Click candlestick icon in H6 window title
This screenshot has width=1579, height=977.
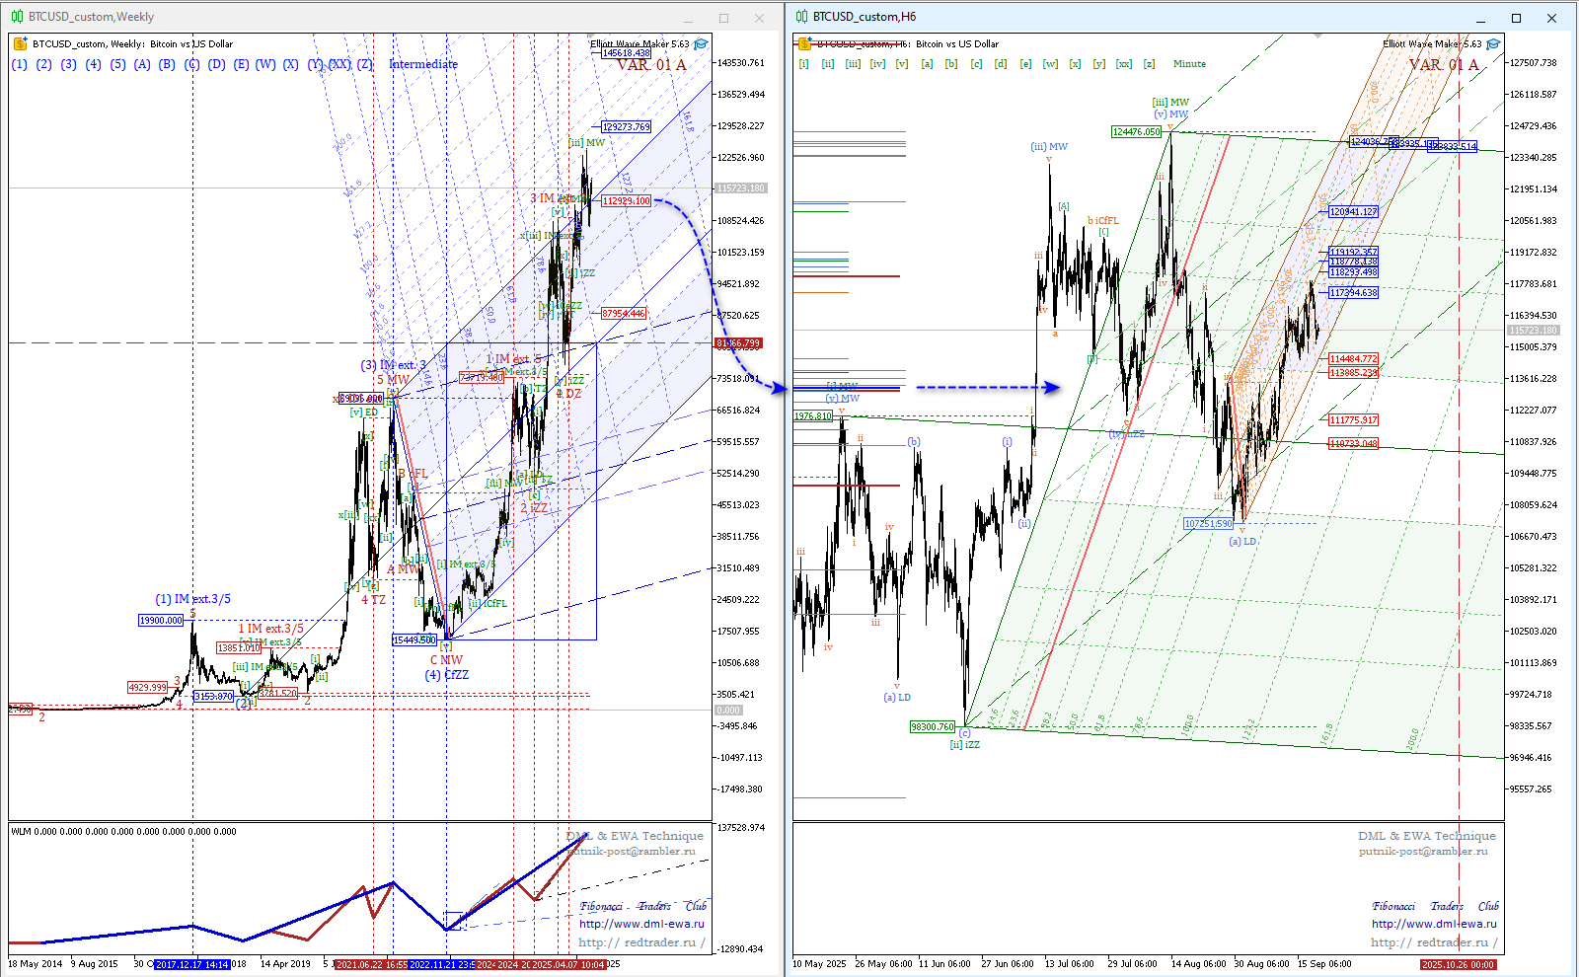[800, 17]
